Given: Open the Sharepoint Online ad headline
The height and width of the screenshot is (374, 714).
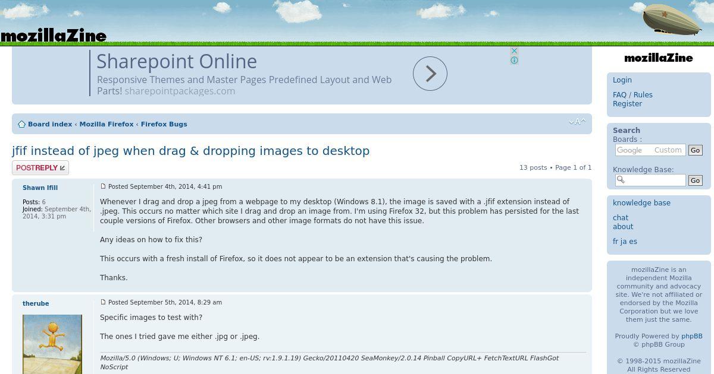Looking at the screenshot, I should pyautogui.click(x=177, y=61).
